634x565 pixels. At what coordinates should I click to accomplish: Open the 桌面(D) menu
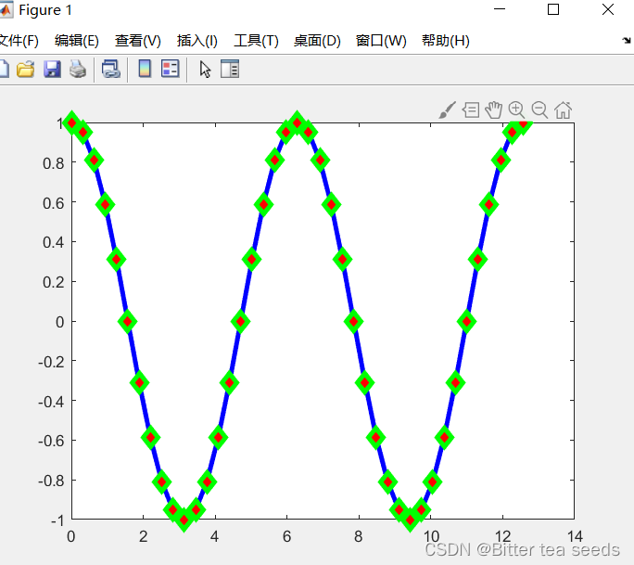coord(317,41)
